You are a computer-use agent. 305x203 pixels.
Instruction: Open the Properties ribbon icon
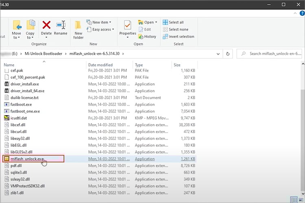point(128,25)
